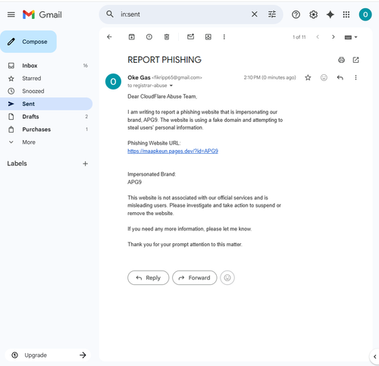Open the message More options menu

tap(356, 77)
